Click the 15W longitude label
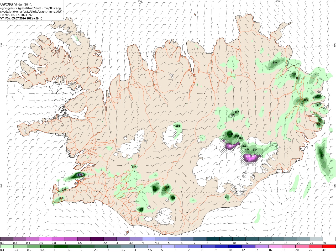Image resolution: width=336 pixels, height=252 pixels. pyautogui.click(x=278, y=1)
